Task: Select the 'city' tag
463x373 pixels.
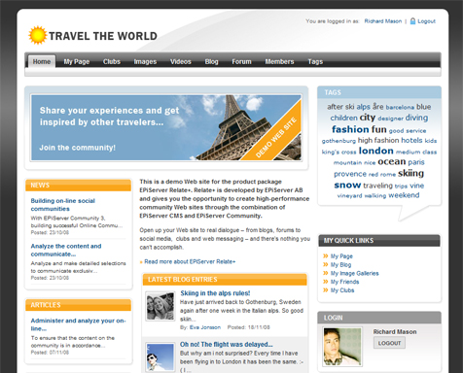Action: pyautogui.click(x=368, y=118)
